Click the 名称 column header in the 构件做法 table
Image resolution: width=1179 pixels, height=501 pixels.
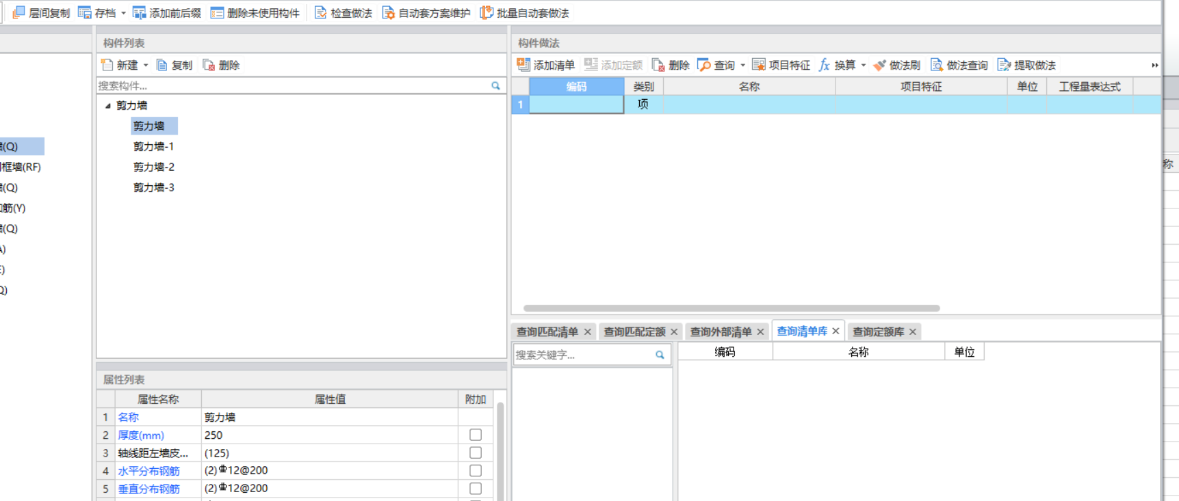tap(749, 86)
